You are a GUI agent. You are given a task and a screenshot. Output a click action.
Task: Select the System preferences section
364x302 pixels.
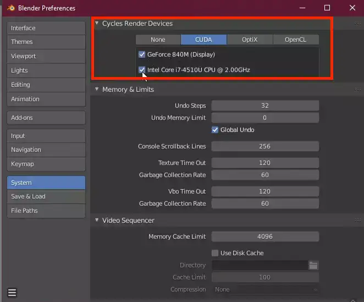[x=46, y=183]
